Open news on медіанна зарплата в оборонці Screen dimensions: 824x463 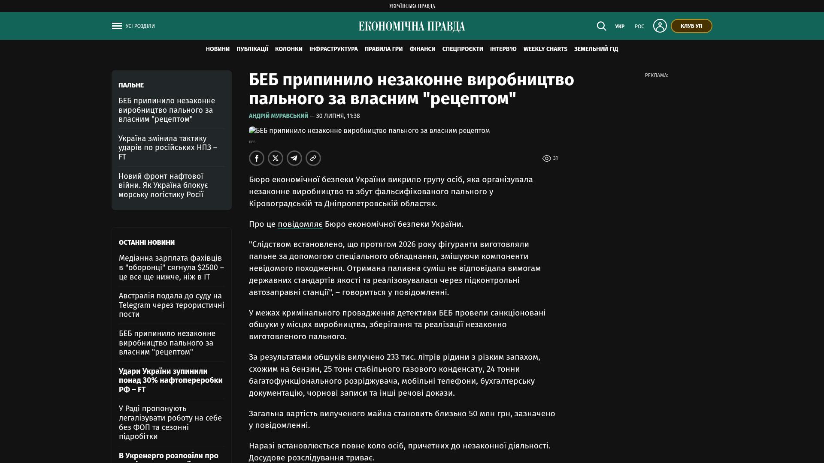click(x=172, y=268)
